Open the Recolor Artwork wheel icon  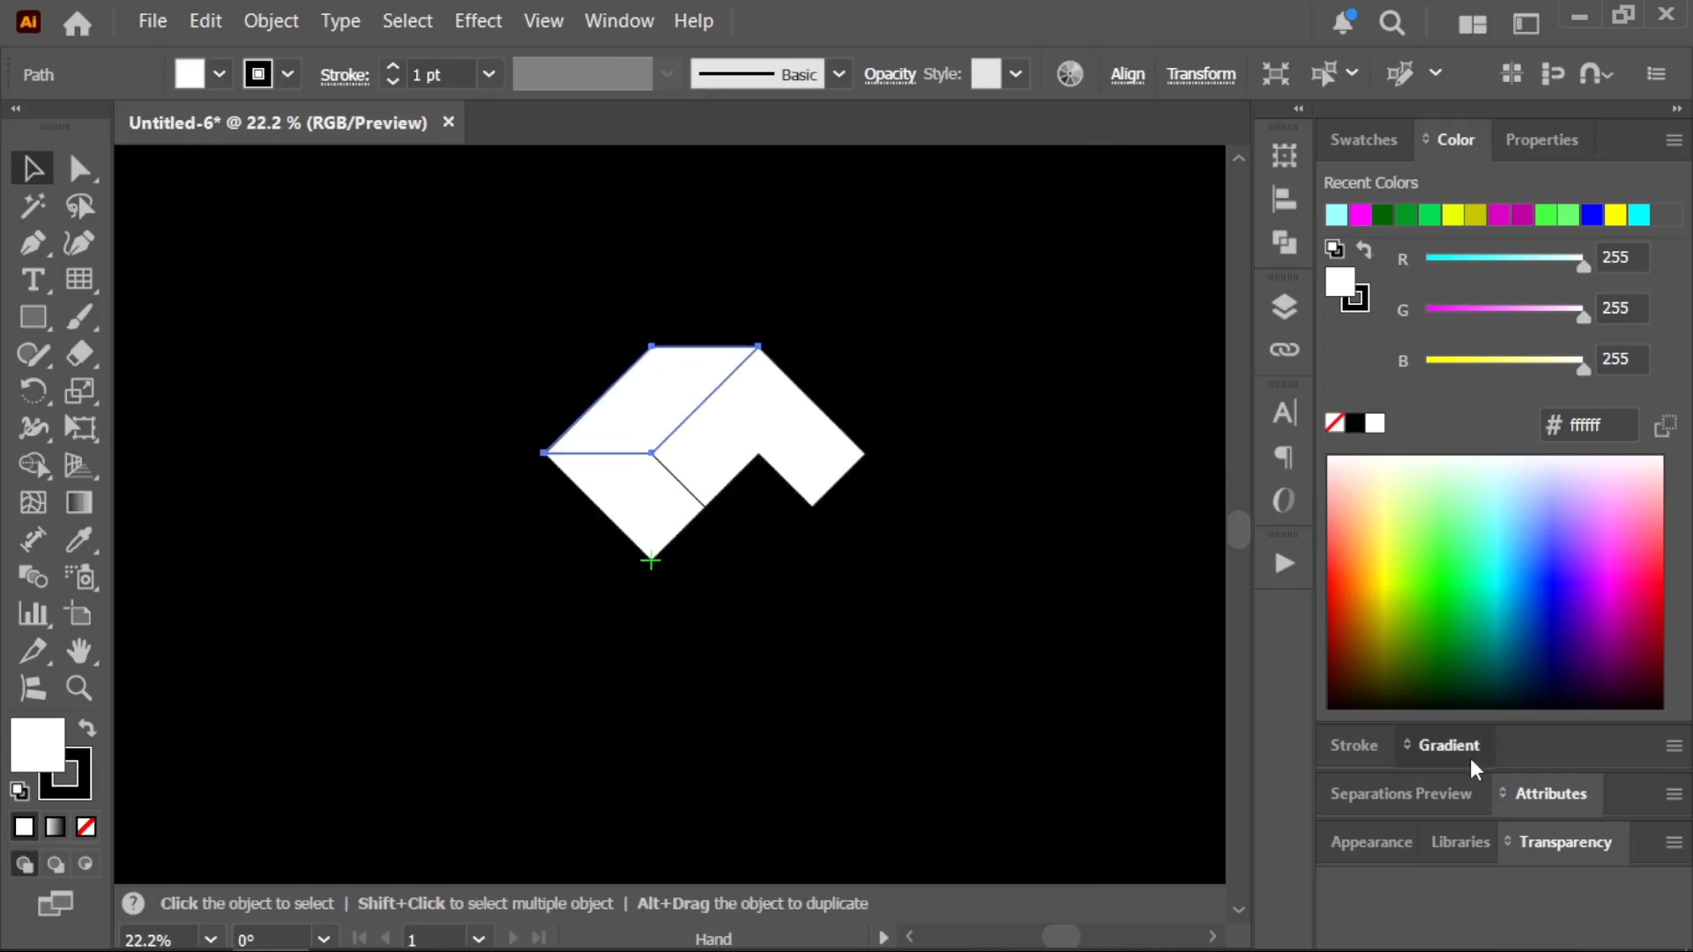pyautogui.click(x=1070, y=74)
